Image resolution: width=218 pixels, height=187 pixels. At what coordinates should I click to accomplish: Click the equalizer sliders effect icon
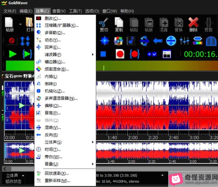coord(184,41)
